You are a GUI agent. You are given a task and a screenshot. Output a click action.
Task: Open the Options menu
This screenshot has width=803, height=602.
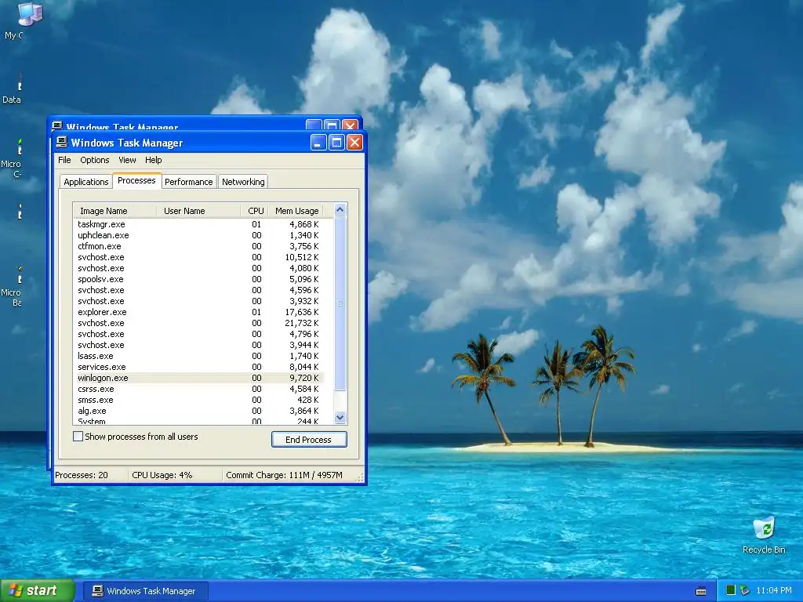94,160
